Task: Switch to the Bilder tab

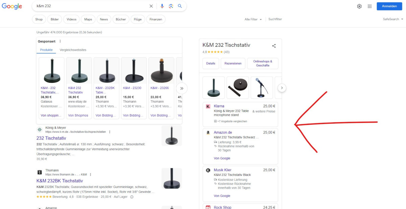Action: coord(54,19)
